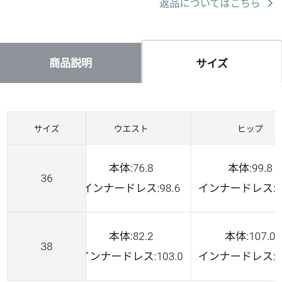Screen dimensions: 282x282
Task: Select the size 36 row label
Action: point(46,178)
